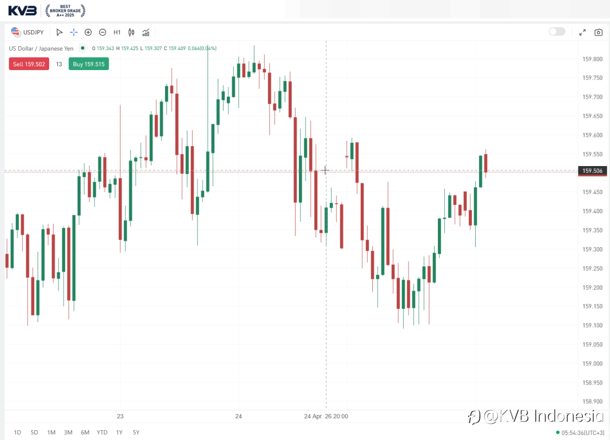Screen dimensions: 610x440
Task: Click the 159.506 current price label
Action: point(592,171)
